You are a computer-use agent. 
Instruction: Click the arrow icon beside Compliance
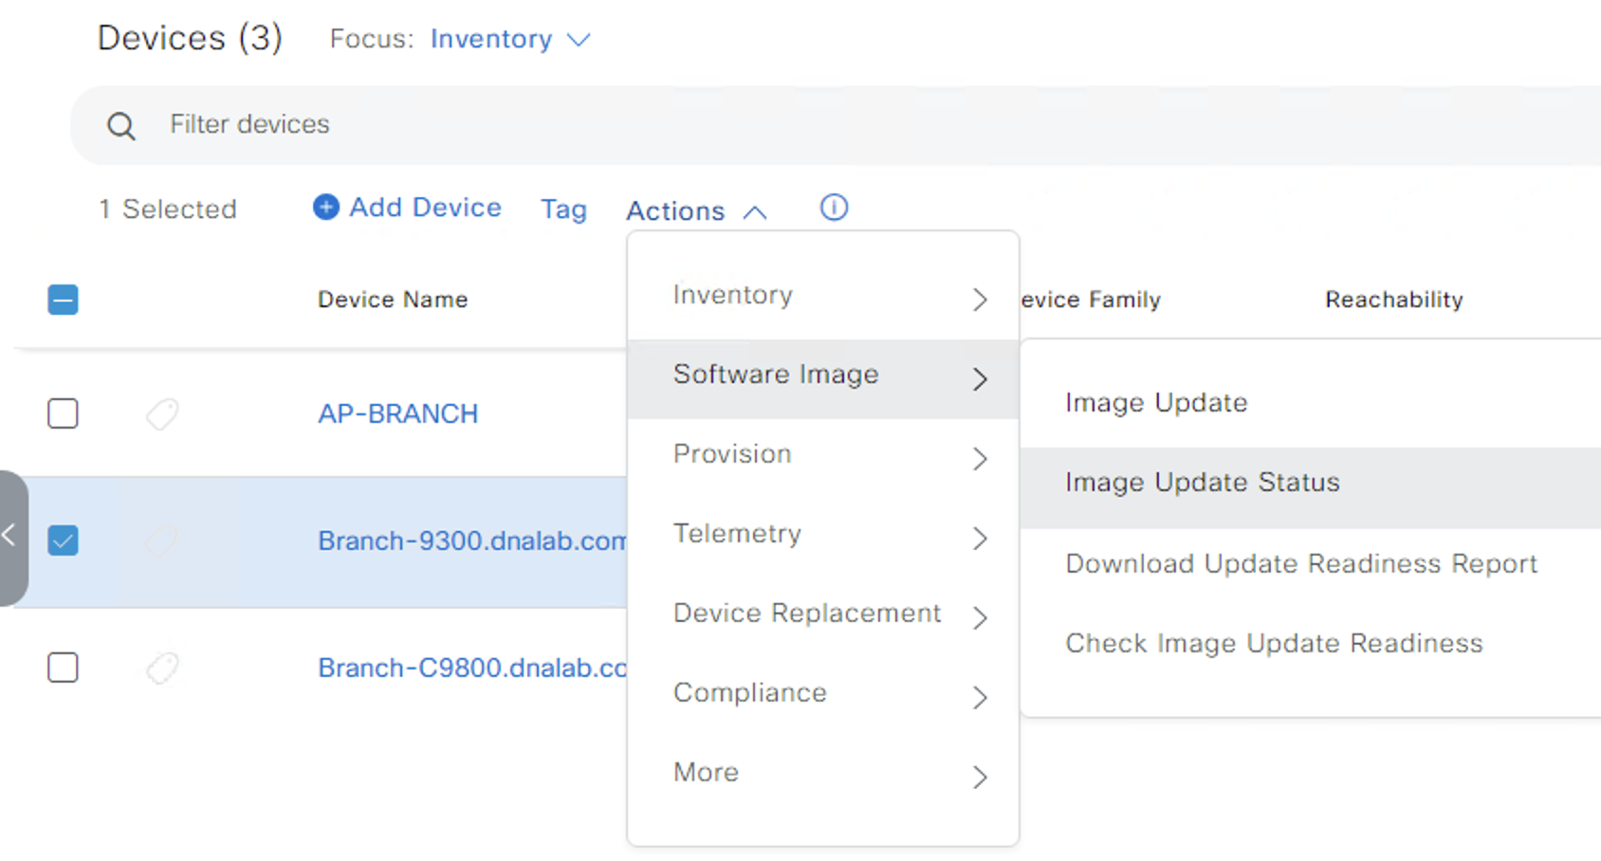(980, 697)
